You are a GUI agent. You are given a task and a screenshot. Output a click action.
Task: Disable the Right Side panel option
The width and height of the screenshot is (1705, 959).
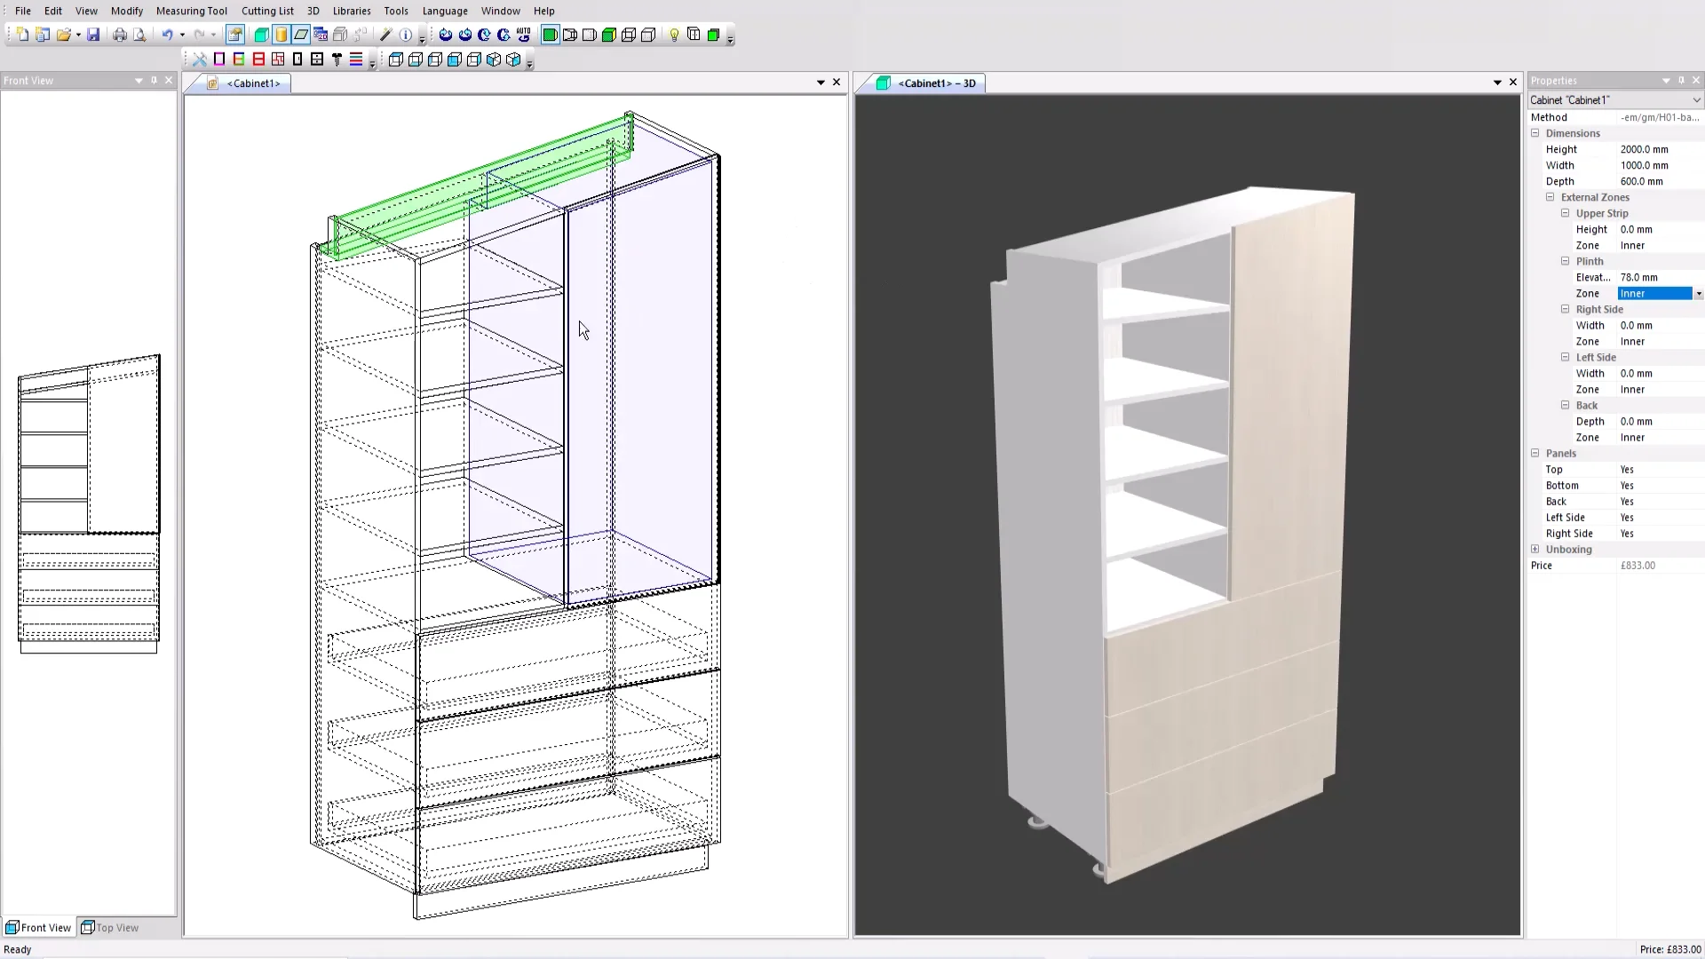click(1628, 534)
